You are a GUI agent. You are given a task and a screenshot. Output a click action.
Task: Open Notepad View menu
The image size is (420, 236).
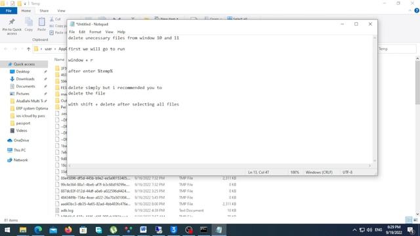coord(109,32)
